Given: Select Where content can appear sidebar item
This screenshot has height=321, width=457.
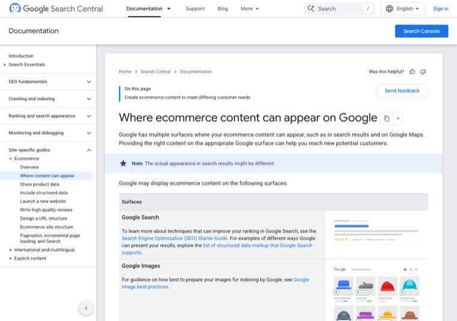Looking at the screenshot, I should pyautogui.click(x=48, y=176).
